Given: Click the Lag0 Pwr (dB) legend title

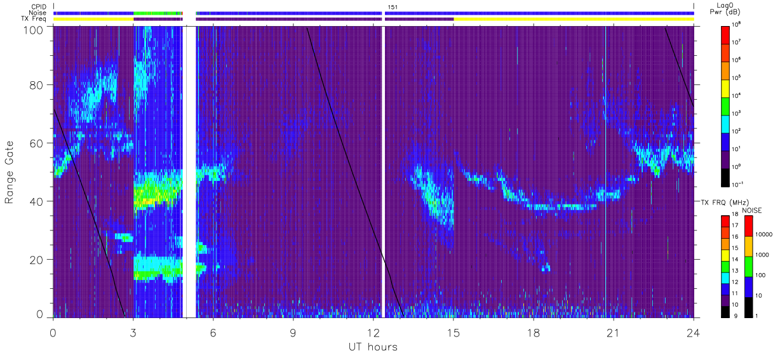Looking at the screenshot, I should 725,10.
